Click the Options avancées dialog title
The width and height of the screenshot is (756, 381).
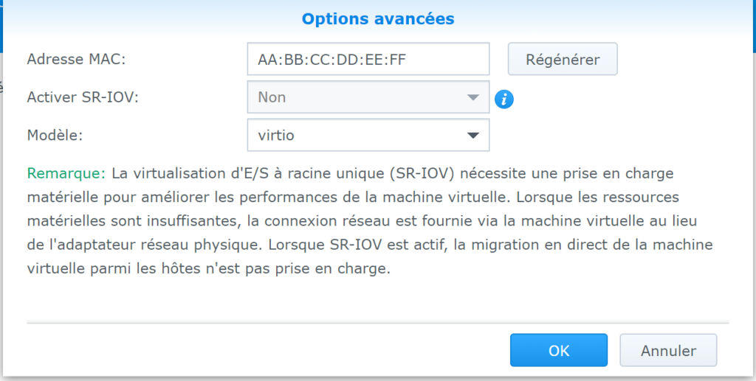[377, 18]
